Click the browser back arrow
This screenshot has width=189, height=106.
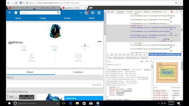pyautogui.click(x=8, y=3)
